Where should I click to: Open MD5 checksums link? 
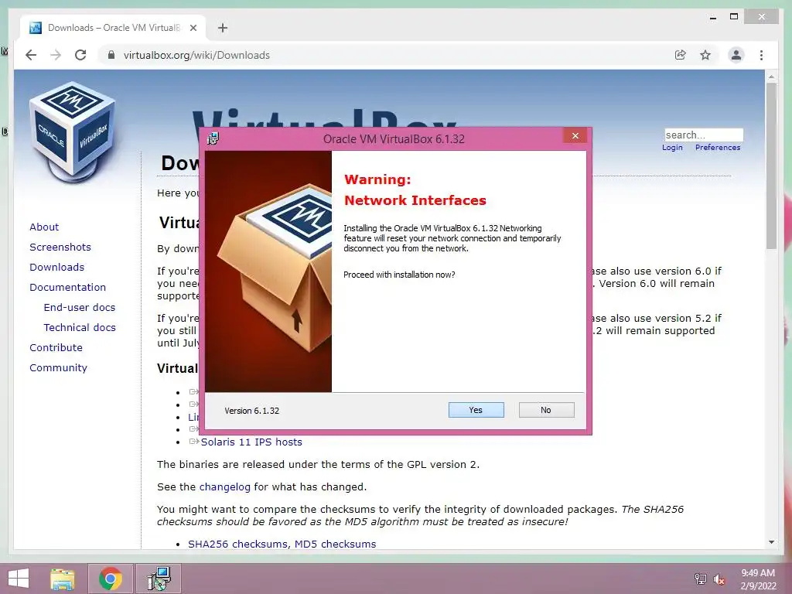point(335,544)
